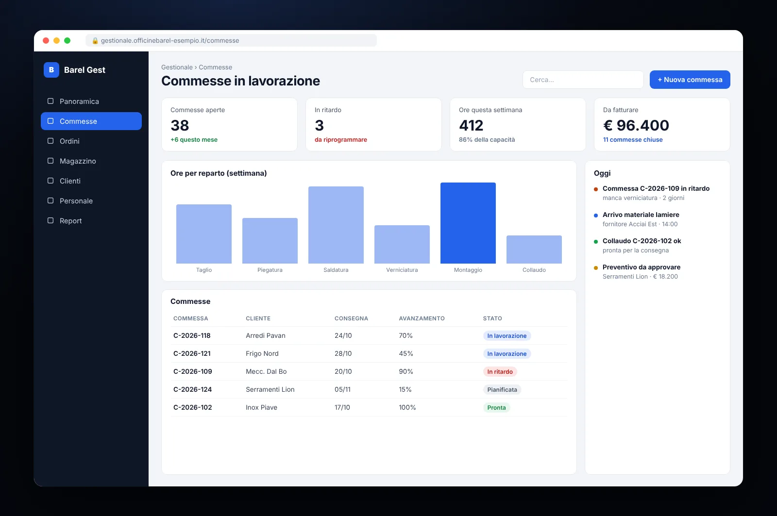Open the Panoramica menu item
The width and height of the screenshot is (777, 516).
(91, 101)
